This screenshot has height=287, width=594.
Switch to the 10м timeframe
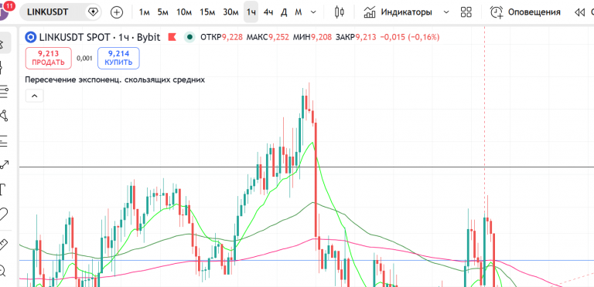[x=184, y=12]
